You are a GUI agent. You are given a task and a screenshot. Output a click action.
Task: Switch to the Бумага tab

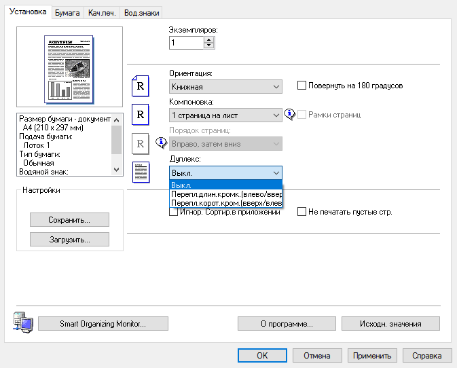pos(67,13)
